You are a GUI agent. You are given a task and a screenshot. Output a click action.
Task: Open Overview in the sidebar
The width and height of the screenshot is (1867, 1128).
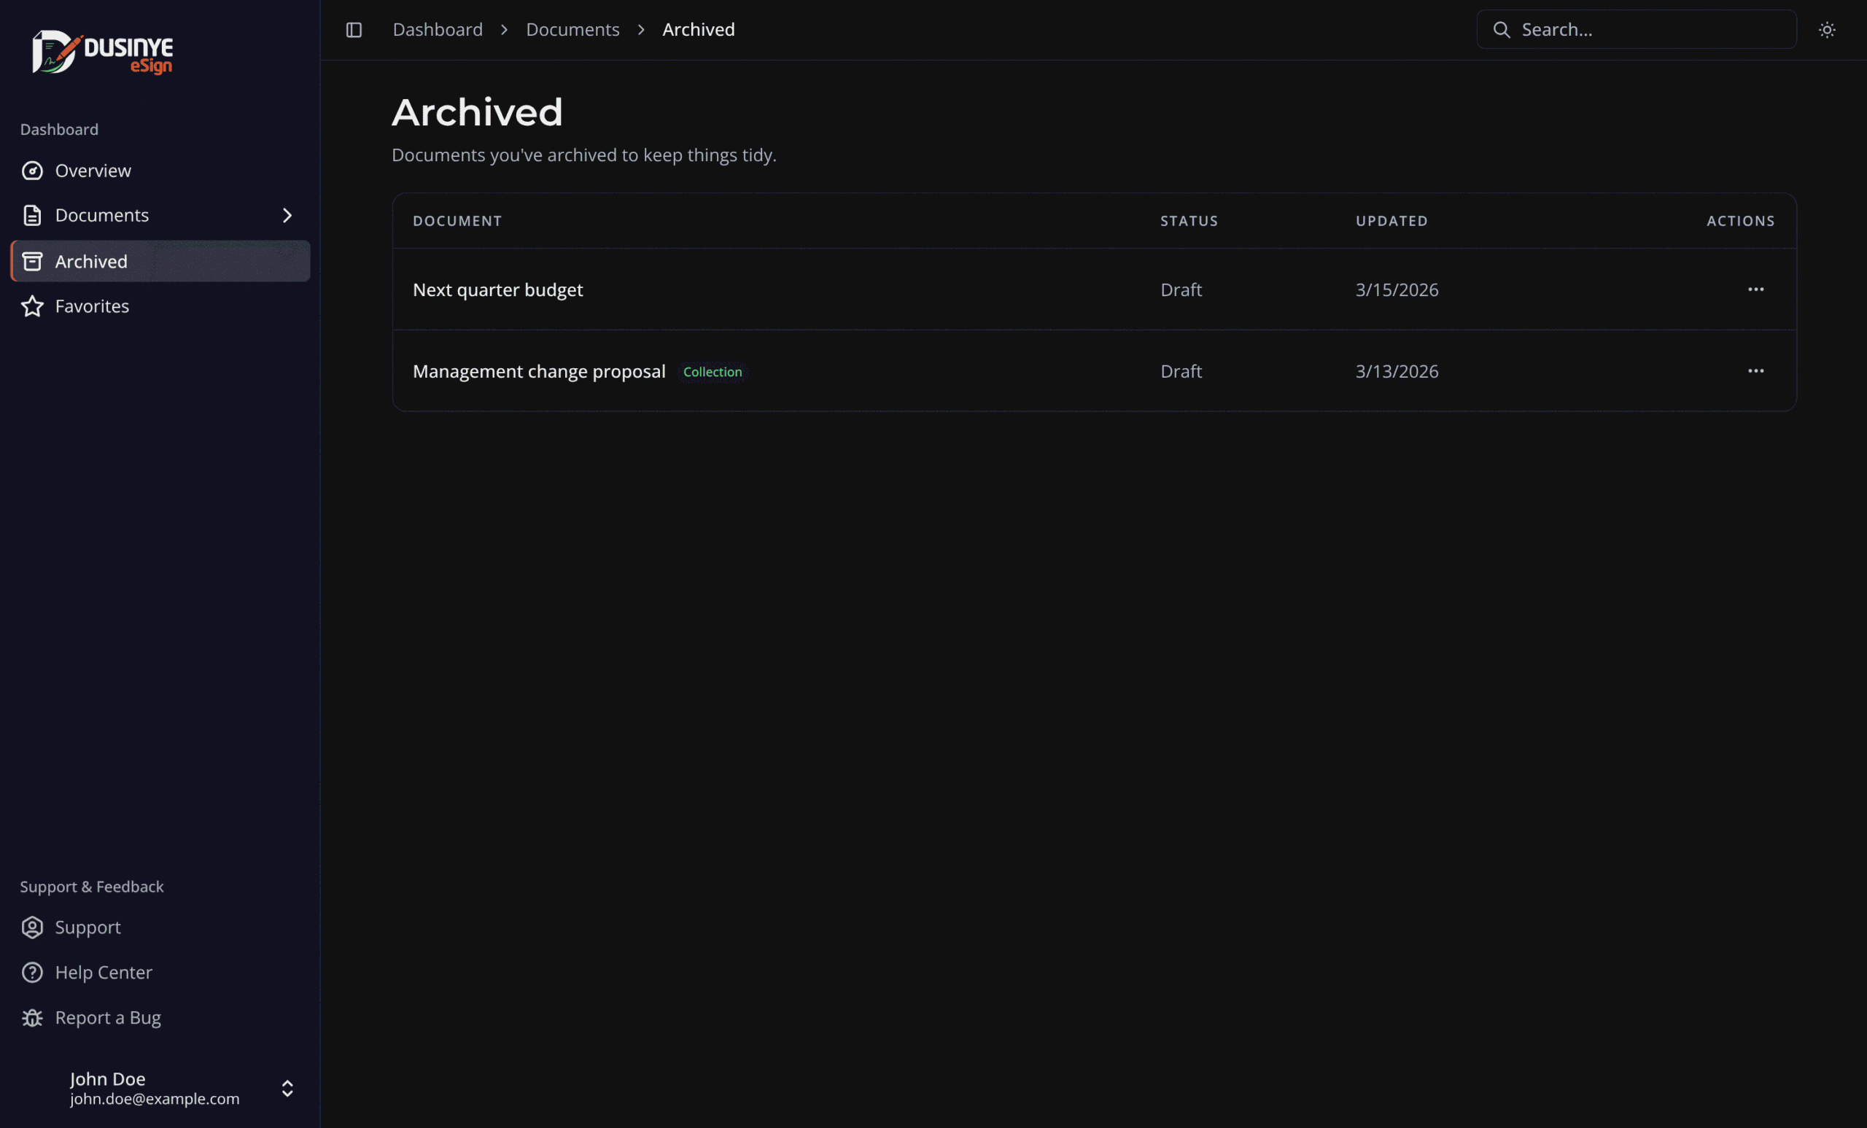pyautogui.click(x=160, y=171)
